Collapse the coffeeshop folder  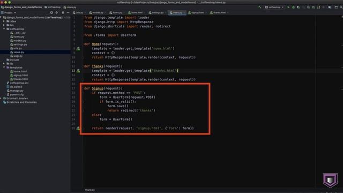tap(4, 29)
